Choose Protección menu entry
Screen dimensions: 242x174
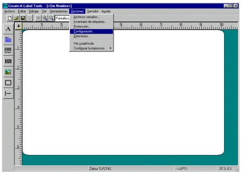point(91,27)
